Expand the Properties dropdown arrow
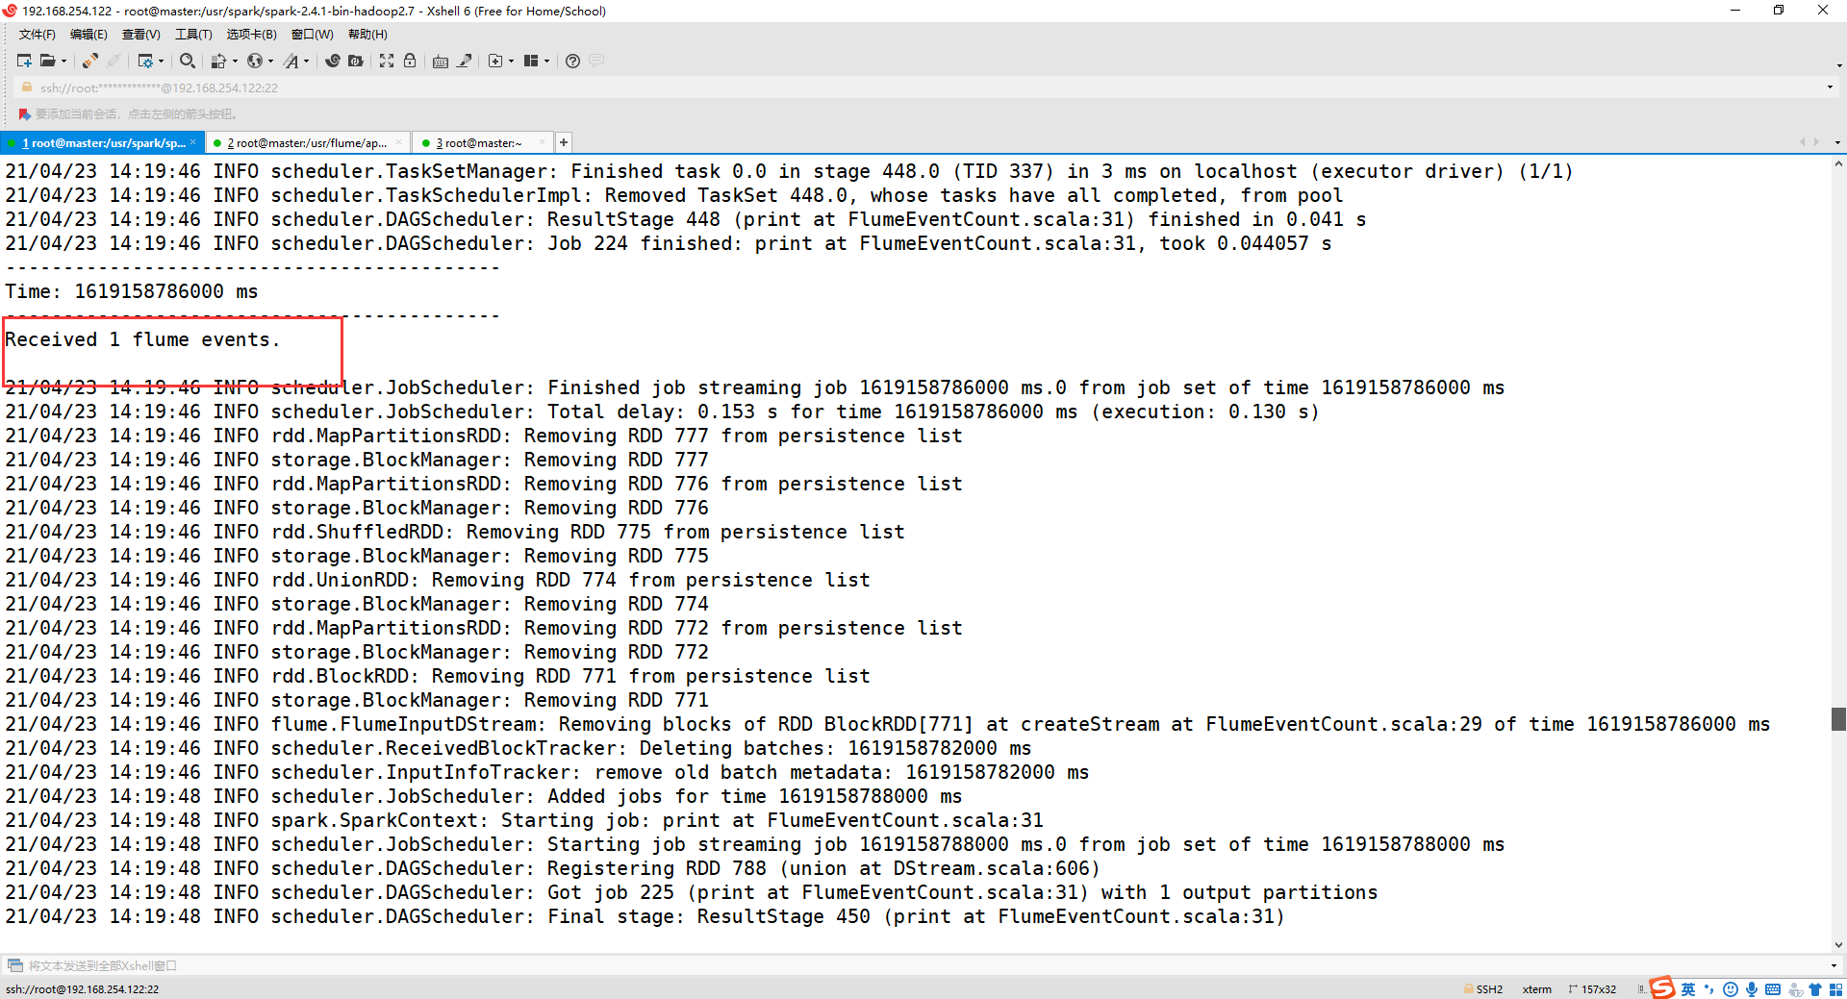Viewport: 1847px width, 999px height. pos(161,61)
